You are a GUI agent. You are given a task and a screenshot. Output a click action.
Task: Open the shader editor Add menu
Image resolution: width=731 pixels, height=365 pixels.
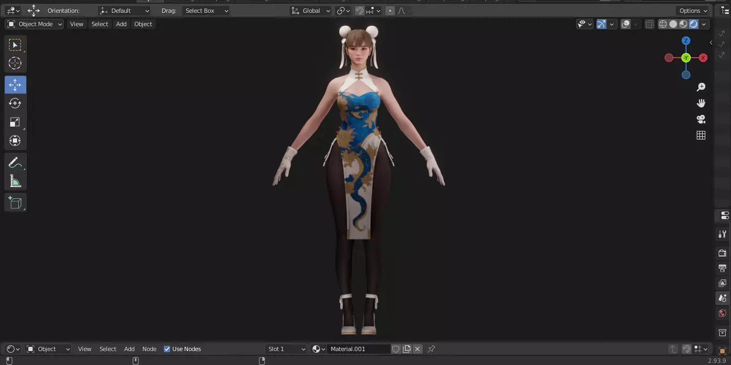click(130, 349)
